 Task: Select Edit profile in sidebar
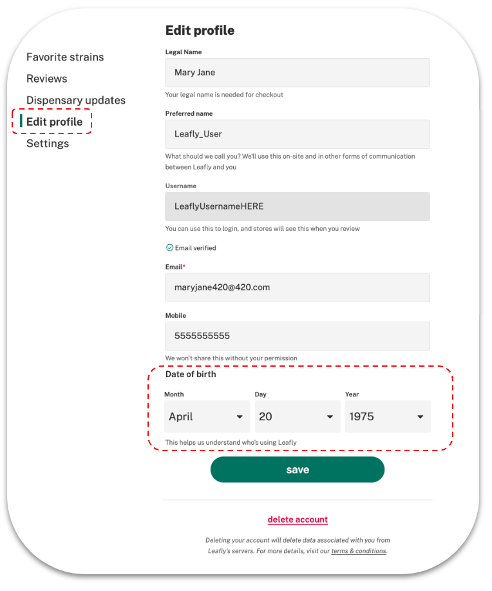pyautogui.click(x=54, y=122)
